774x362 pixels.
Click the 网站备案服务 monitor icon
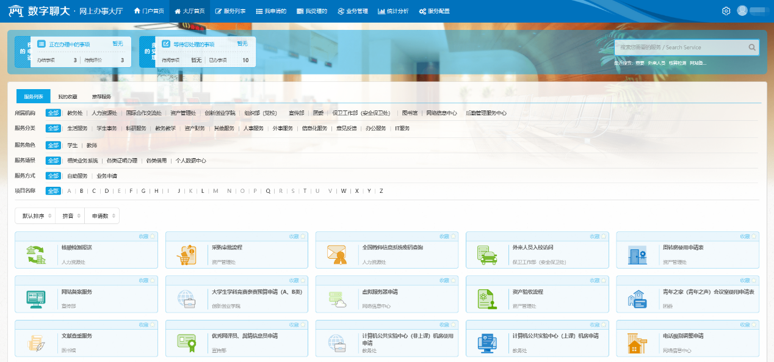[x=36, y=299]
